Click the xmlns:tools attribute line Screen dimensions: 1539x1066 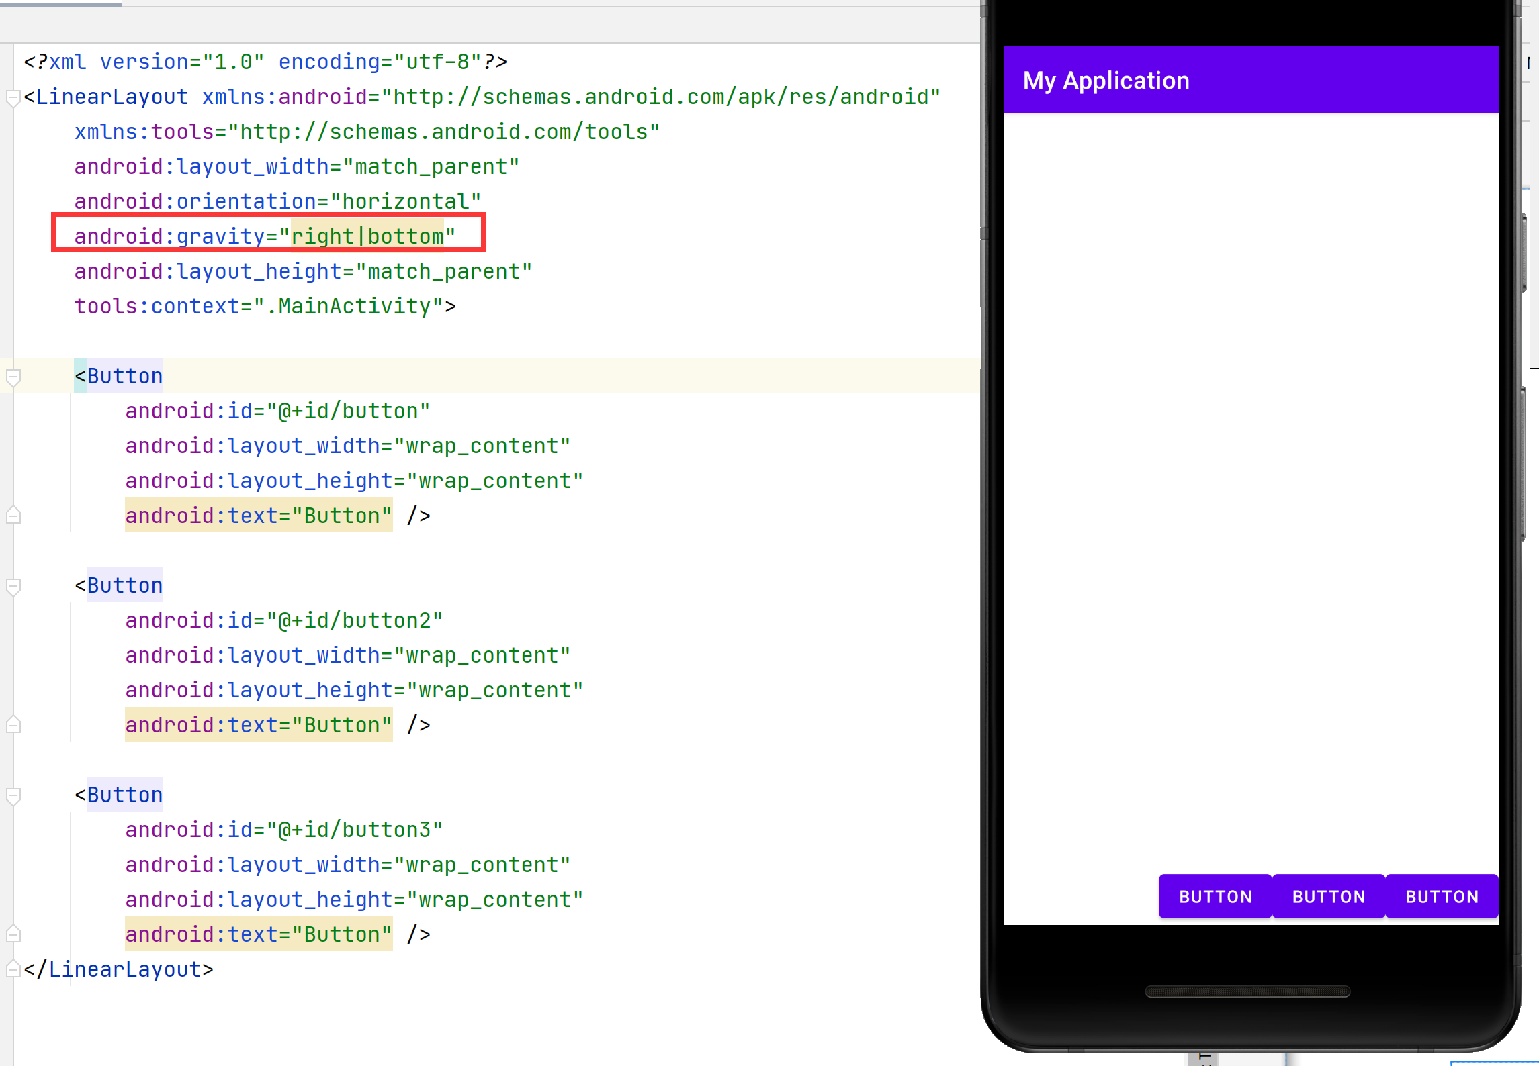(x=367, y=132)
